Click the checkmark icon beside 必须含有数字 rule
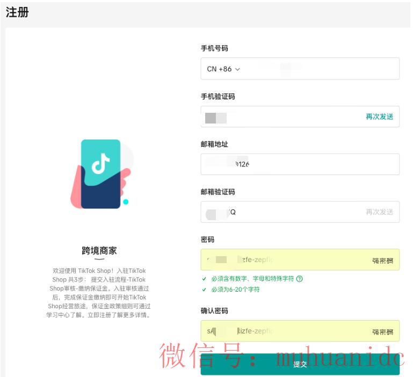Image resolution: width=413 pixels, height=377 pixels. point(204,279)
